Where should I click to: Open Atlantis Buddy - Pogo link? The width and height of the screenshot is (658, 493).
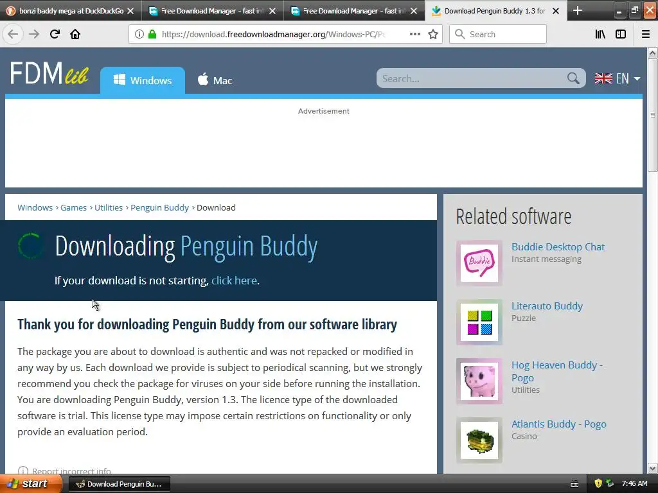pos(558,424)
